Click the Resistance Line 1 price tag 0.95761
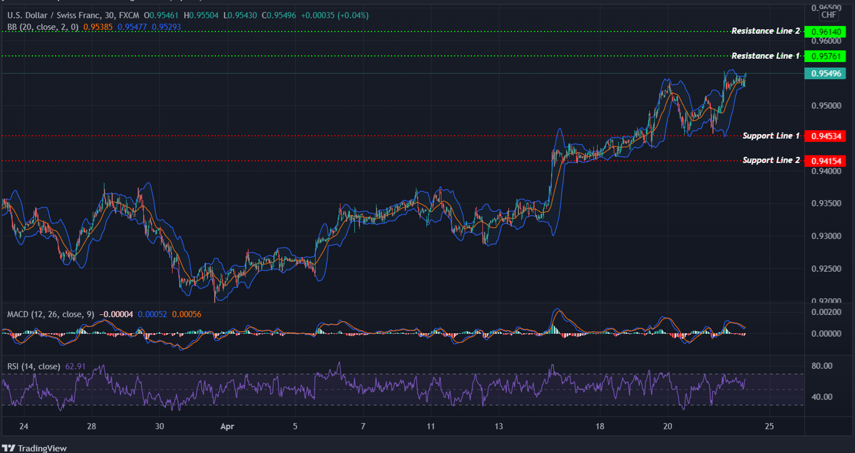This screenshot has width=855, height=453. coord(825,56)
